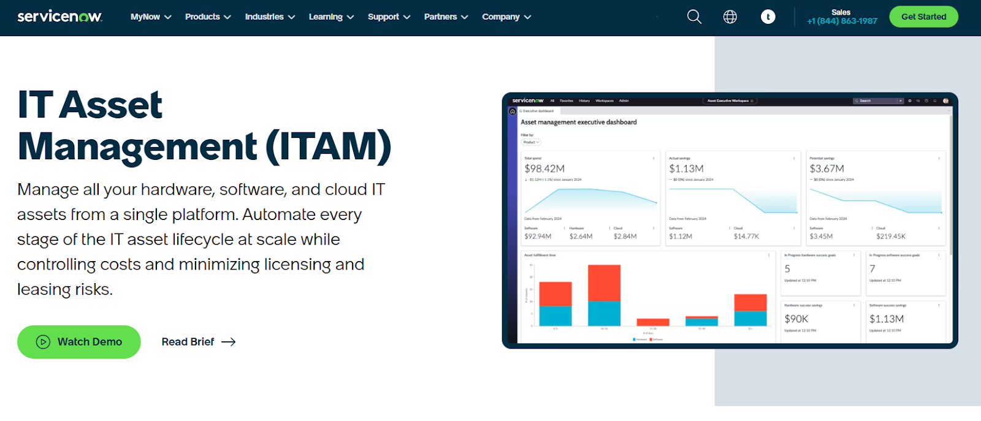The width and height of the screenshot is (981, 421).
Task: Click the ServiceNow logo
Action: (x=59, y=17)
